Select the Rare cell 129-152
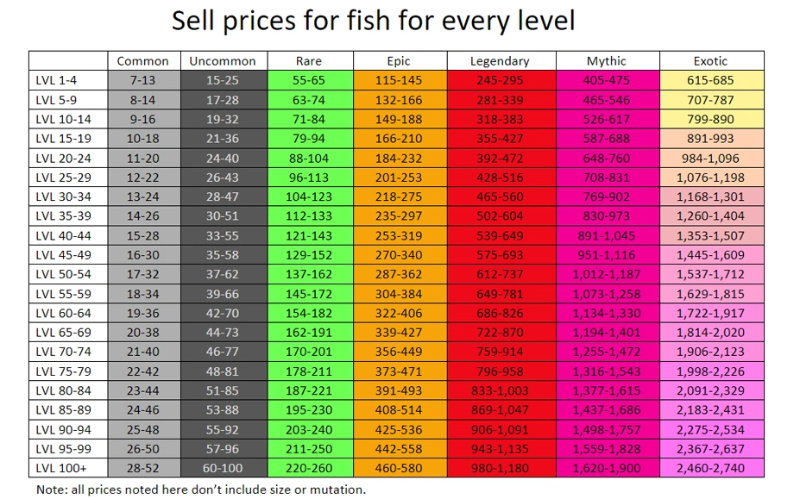Image resolution: width=800 pixels, height=499 pixels. pos(309,255)
